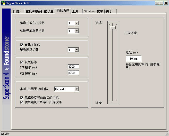
Task: Click the TCP超时 input field
Action: [x=73, y=67]
